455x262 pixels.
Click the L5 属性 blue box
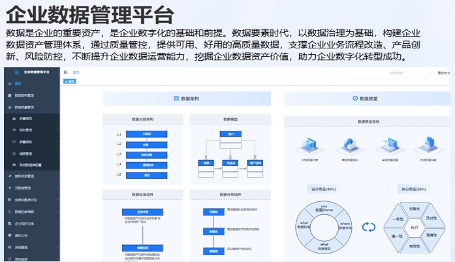146,175
